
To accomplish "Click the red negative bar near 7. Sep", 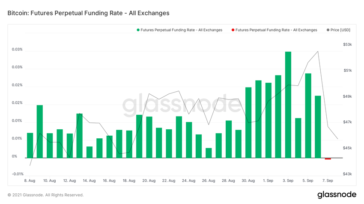I will (328, 159).
